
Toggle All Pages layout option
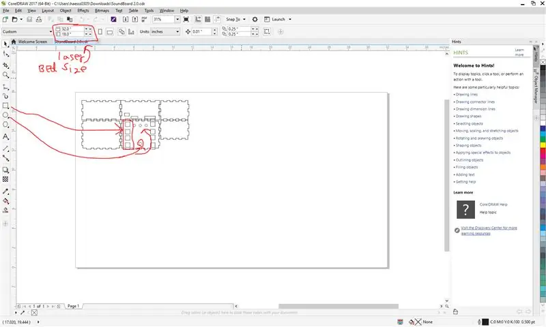click(121, 31)
